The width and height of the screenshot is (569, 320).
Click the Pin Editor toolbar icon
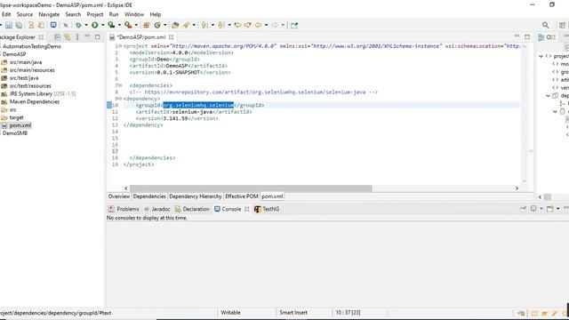(x=294, y=25)
